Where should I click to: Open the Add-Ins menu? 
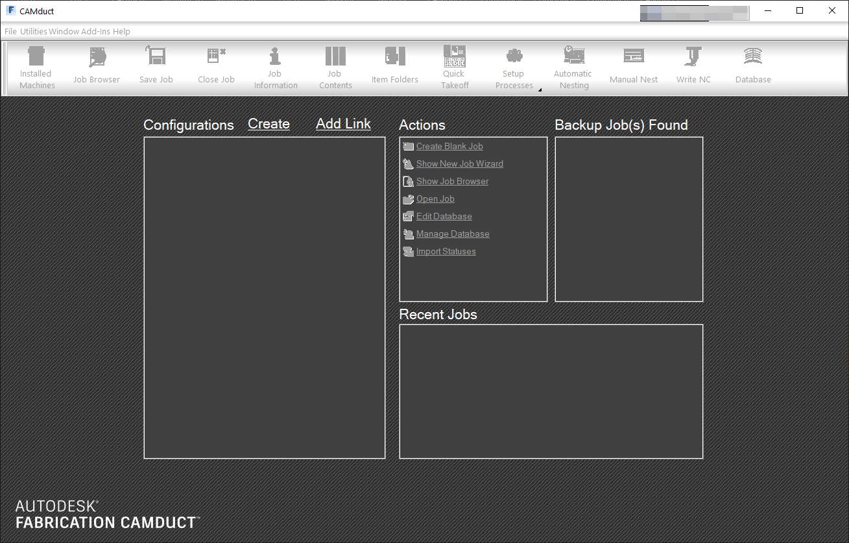pyautogui.click(x=95, y=31)
